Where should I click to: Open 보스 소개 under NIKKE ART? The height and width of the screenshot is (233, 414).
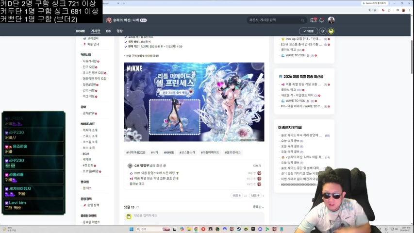(x=89, y=148)
